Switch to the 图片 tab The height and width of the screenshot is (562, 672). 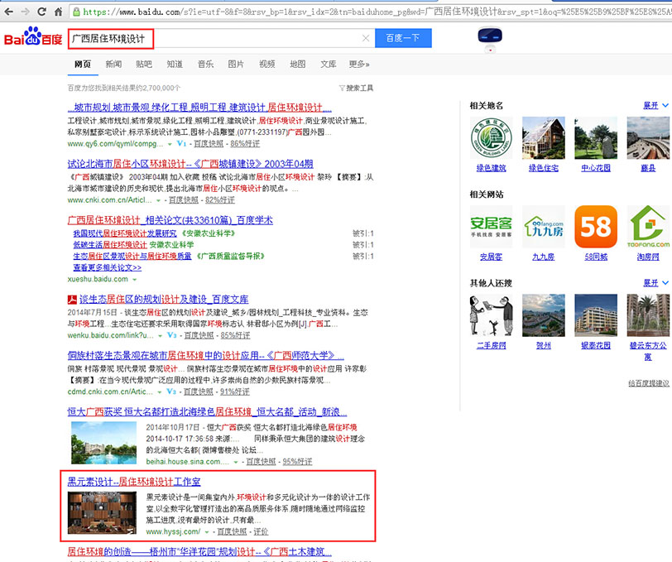[x=236, y=65]
